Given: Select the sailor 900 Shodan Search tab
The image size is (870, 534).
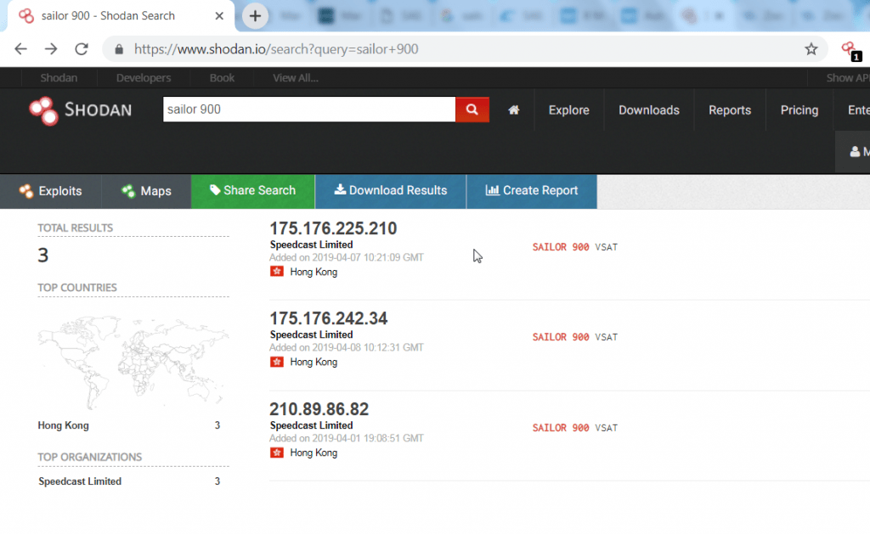Looking at the screenshot, I should coord(121,15).
